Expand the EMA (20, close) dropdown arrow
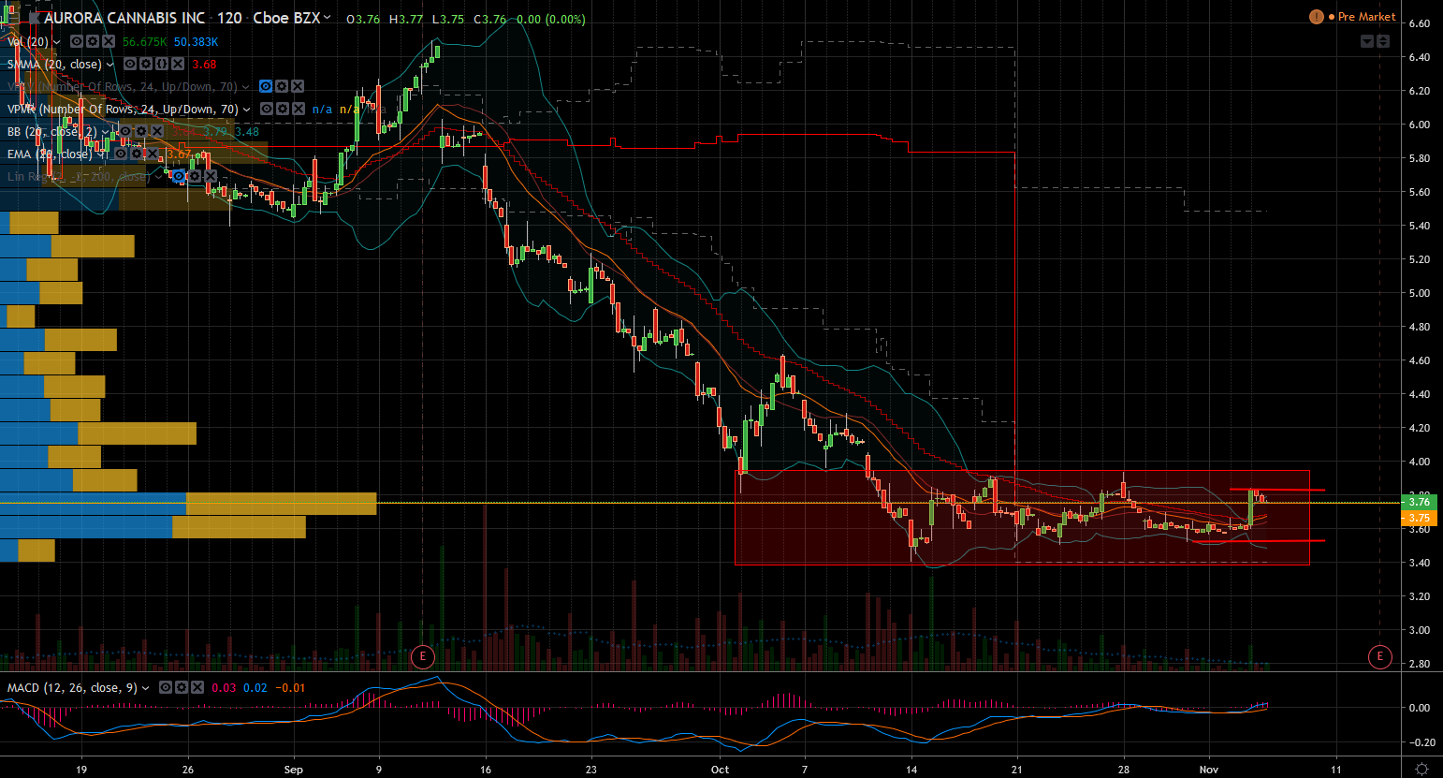Viewport: 1443px width, 778px height. tap(101, 154)
